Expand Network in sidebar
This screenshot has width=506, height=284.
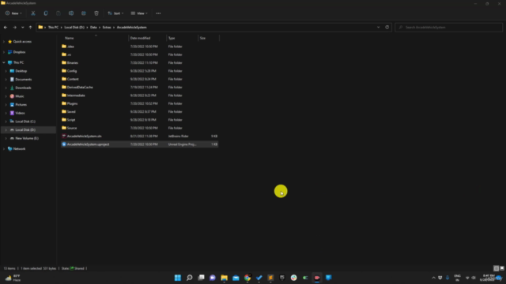tap(4, 149)
